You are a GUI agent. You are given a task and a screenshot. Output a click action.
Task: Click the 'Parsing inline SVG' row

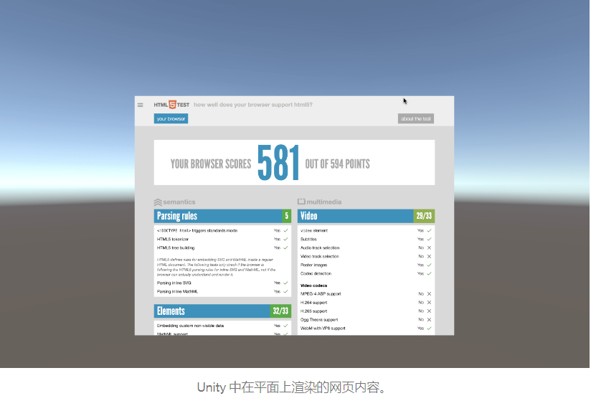click(222, 283)
